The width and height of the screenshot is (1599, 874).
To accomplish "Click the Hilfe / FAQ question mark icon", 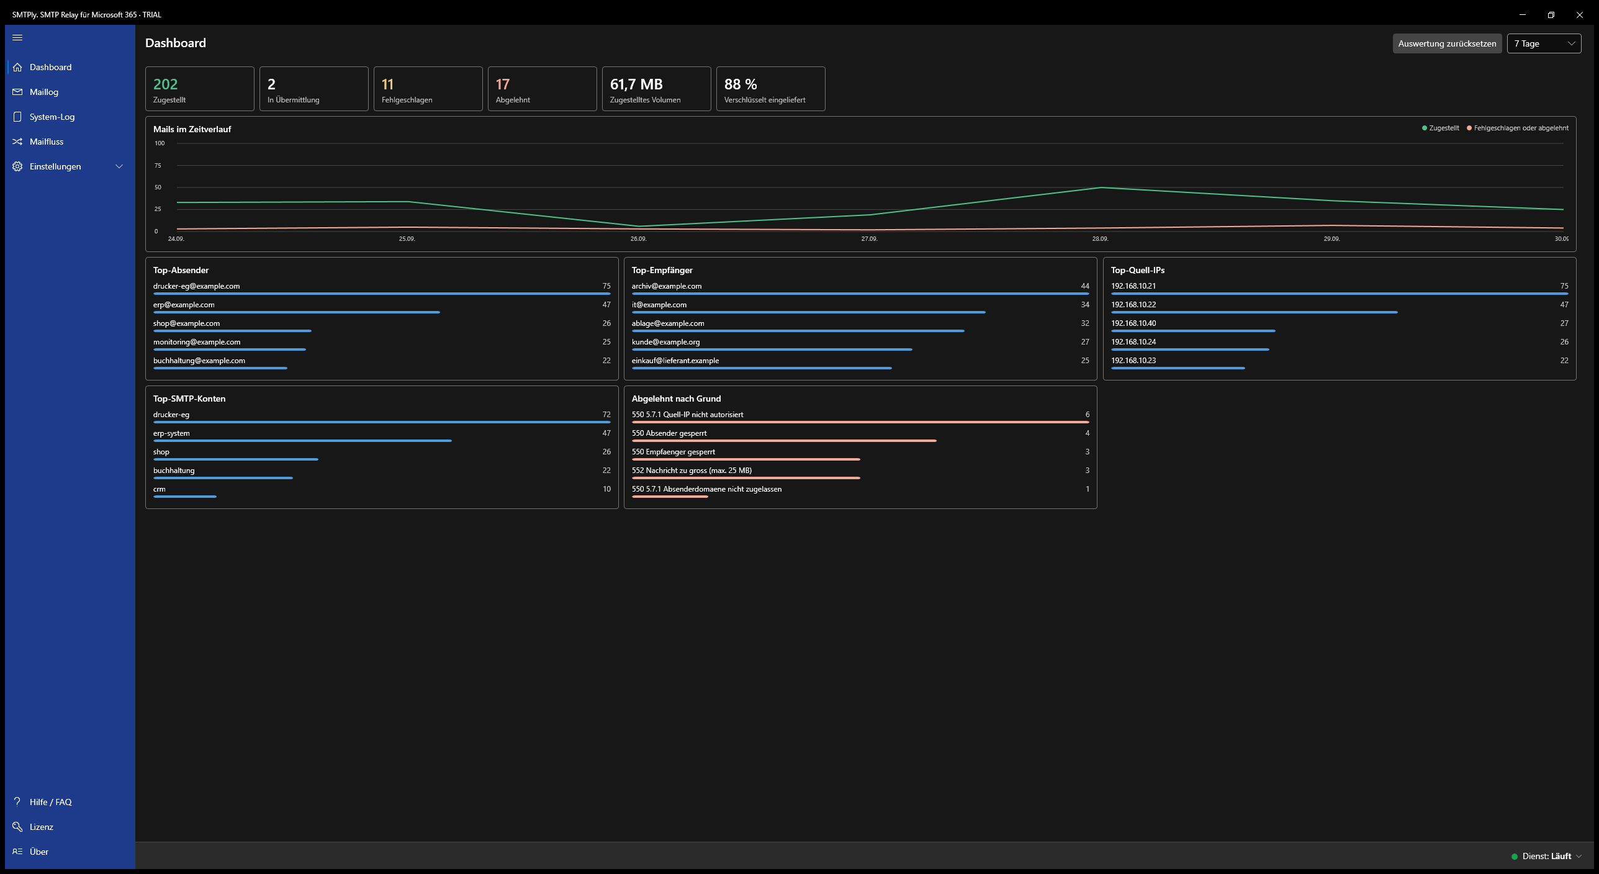I will click(x=17, y=802).
